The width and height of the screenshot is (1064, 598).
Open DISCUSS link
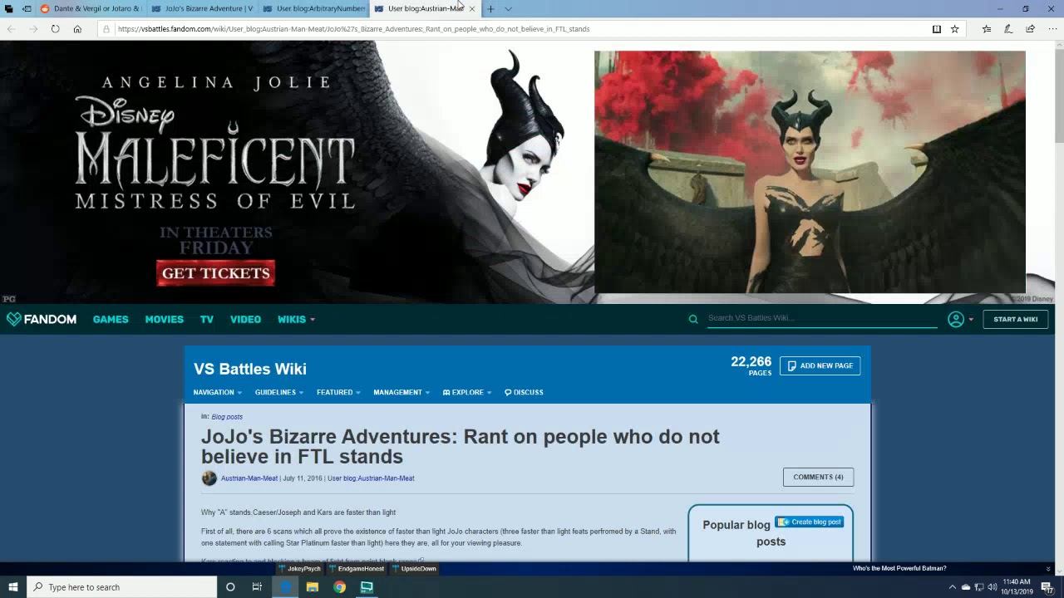pyautogui.click(x=524, y=392)
